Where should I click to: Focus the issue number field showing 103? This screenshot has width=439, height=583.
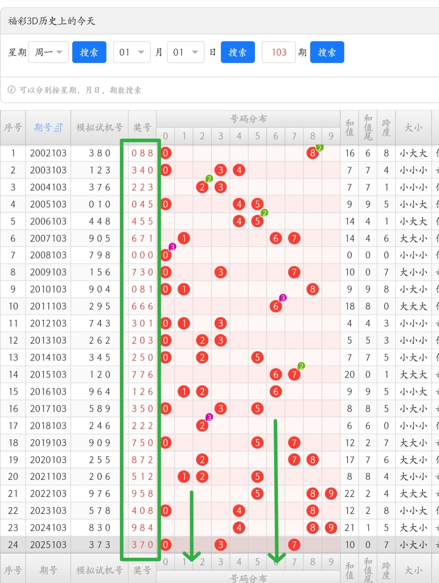(279, 52)
